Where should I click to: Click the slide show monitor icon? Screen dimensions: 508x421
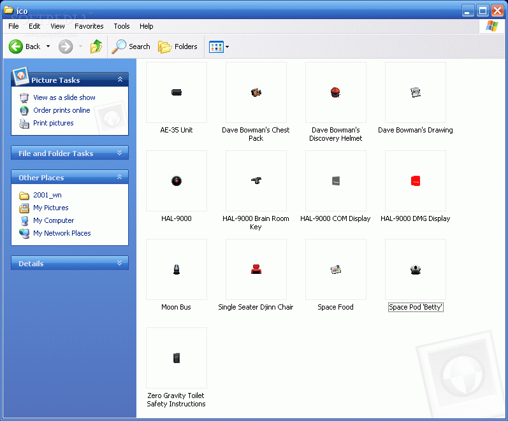pyautogui.click(x=24, y=98)
